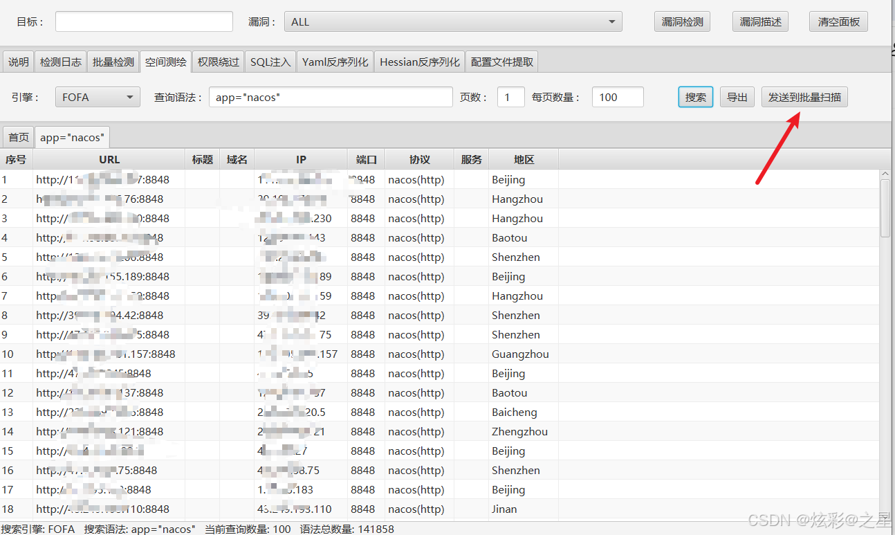Click the 语法总数量: 141858 status text

click(347, 529)
